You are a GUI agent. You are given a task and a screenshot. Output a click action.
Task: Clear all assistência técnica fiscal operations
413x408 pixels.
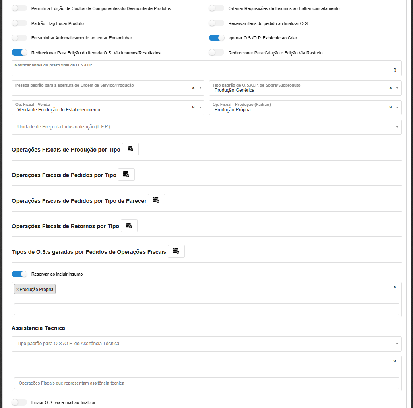[x=394, y=361]
